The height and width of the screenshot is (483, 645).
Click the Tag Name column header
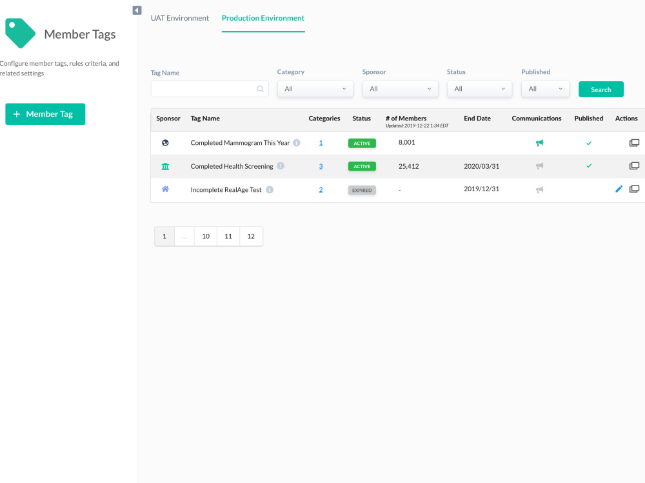(x=205, y=118)
